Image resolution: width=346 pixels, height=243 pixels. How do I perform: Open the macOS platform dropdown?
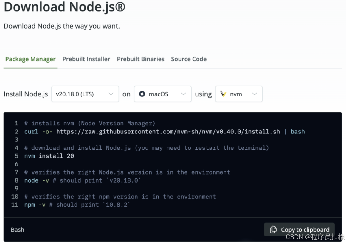[x=163, y=94]
